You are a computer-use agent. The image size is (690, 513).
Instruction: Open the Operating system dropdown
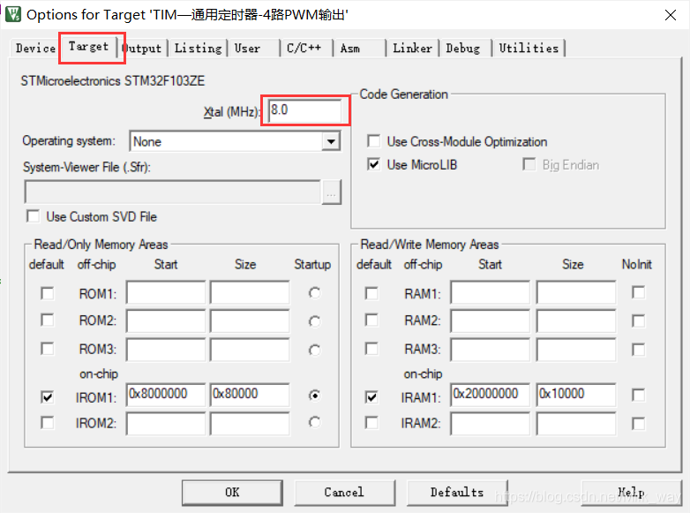331,141
